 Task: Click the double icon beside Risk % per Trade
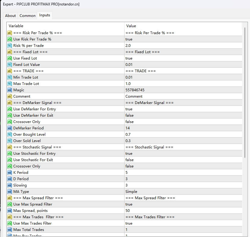pyautogui.click(x=10, y=46)
